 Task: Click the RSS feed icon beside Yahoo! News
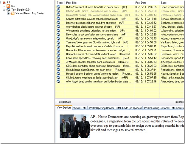[x=13, y=13]
